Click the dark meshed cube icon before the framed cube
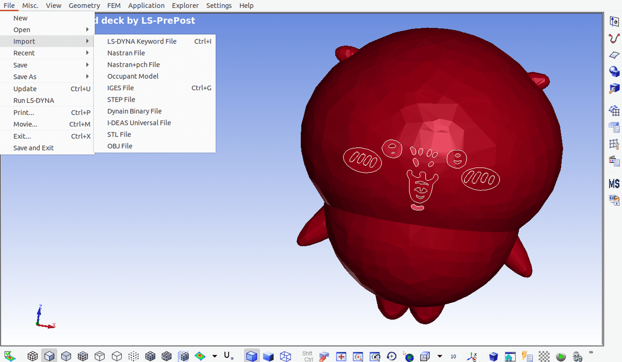Screen dimensions: 622x362 (x=166, y=356)
